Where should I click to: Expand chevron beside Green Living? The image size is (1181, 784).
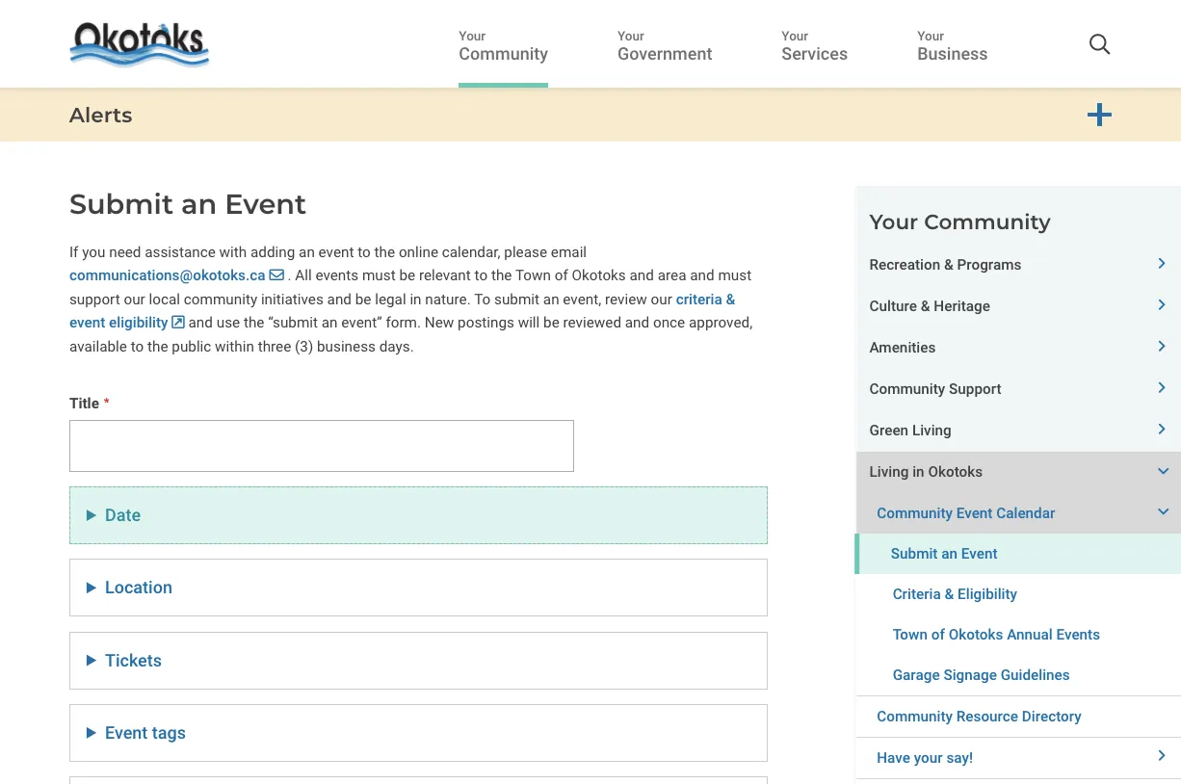point(1162,429)
